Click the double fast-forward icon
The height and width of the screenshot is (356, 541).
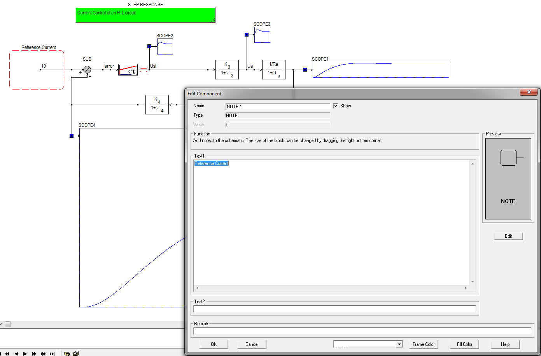[x=34, y=354]
